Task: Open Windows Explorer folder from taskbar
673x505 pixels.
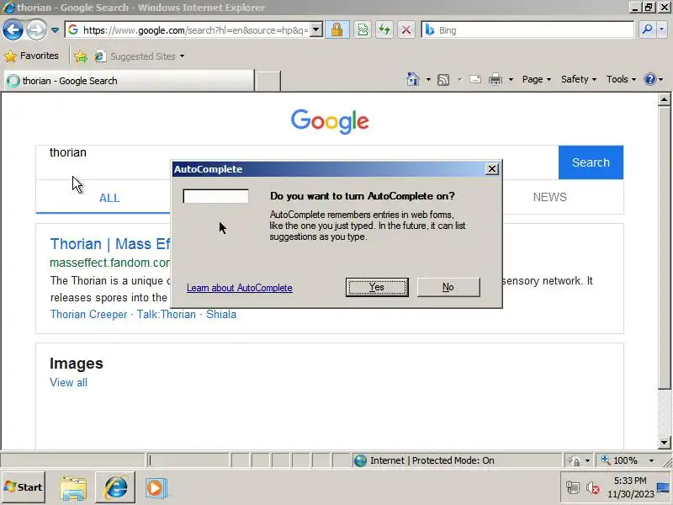Action: [73, 488]
